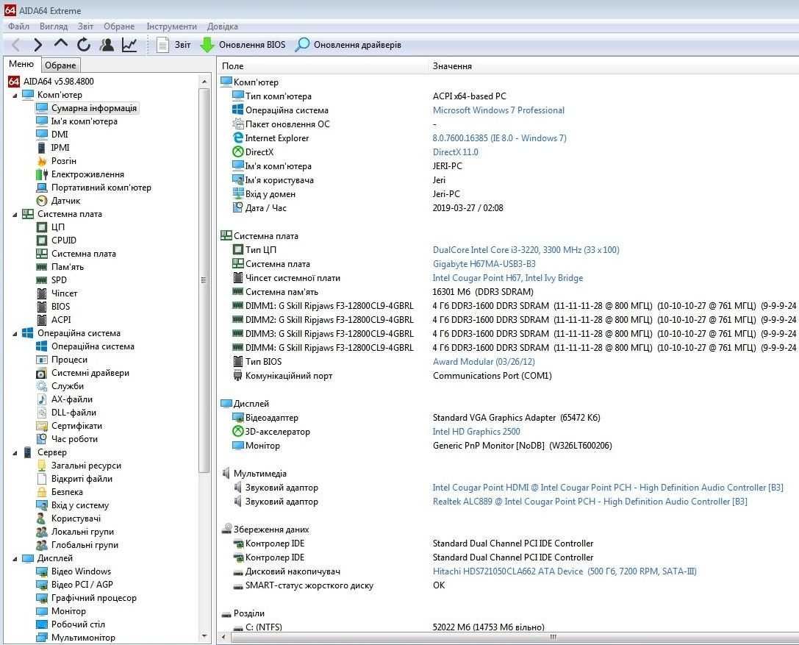This screenshot has height=645, width=799.
Task: Click the tree scrollbar up arrow
Action: [x=204, y=82]
